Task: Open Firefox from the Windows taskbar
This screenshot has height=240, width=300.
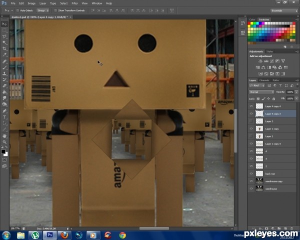Action: click(x=64, y=235)
